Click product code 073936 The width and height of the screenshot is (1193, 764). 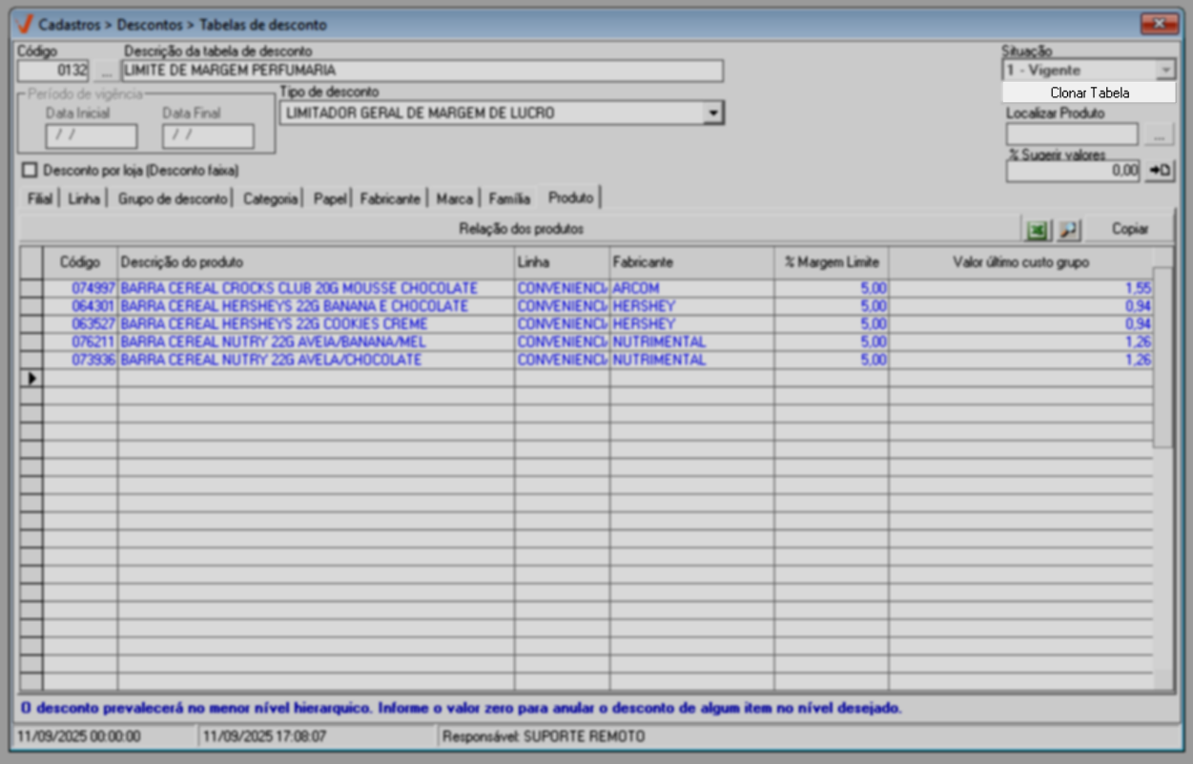coord(93,361)
